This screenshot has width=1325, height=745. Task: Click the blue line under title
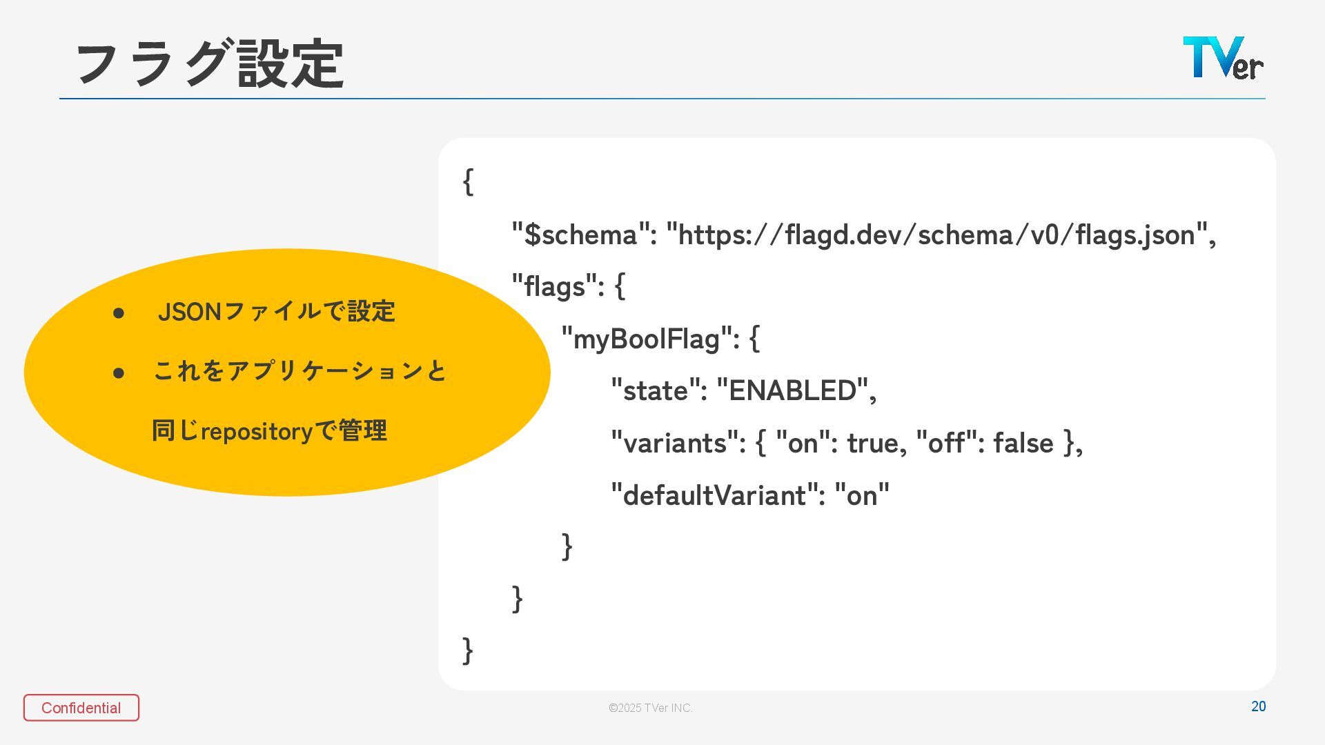point(662,99)
